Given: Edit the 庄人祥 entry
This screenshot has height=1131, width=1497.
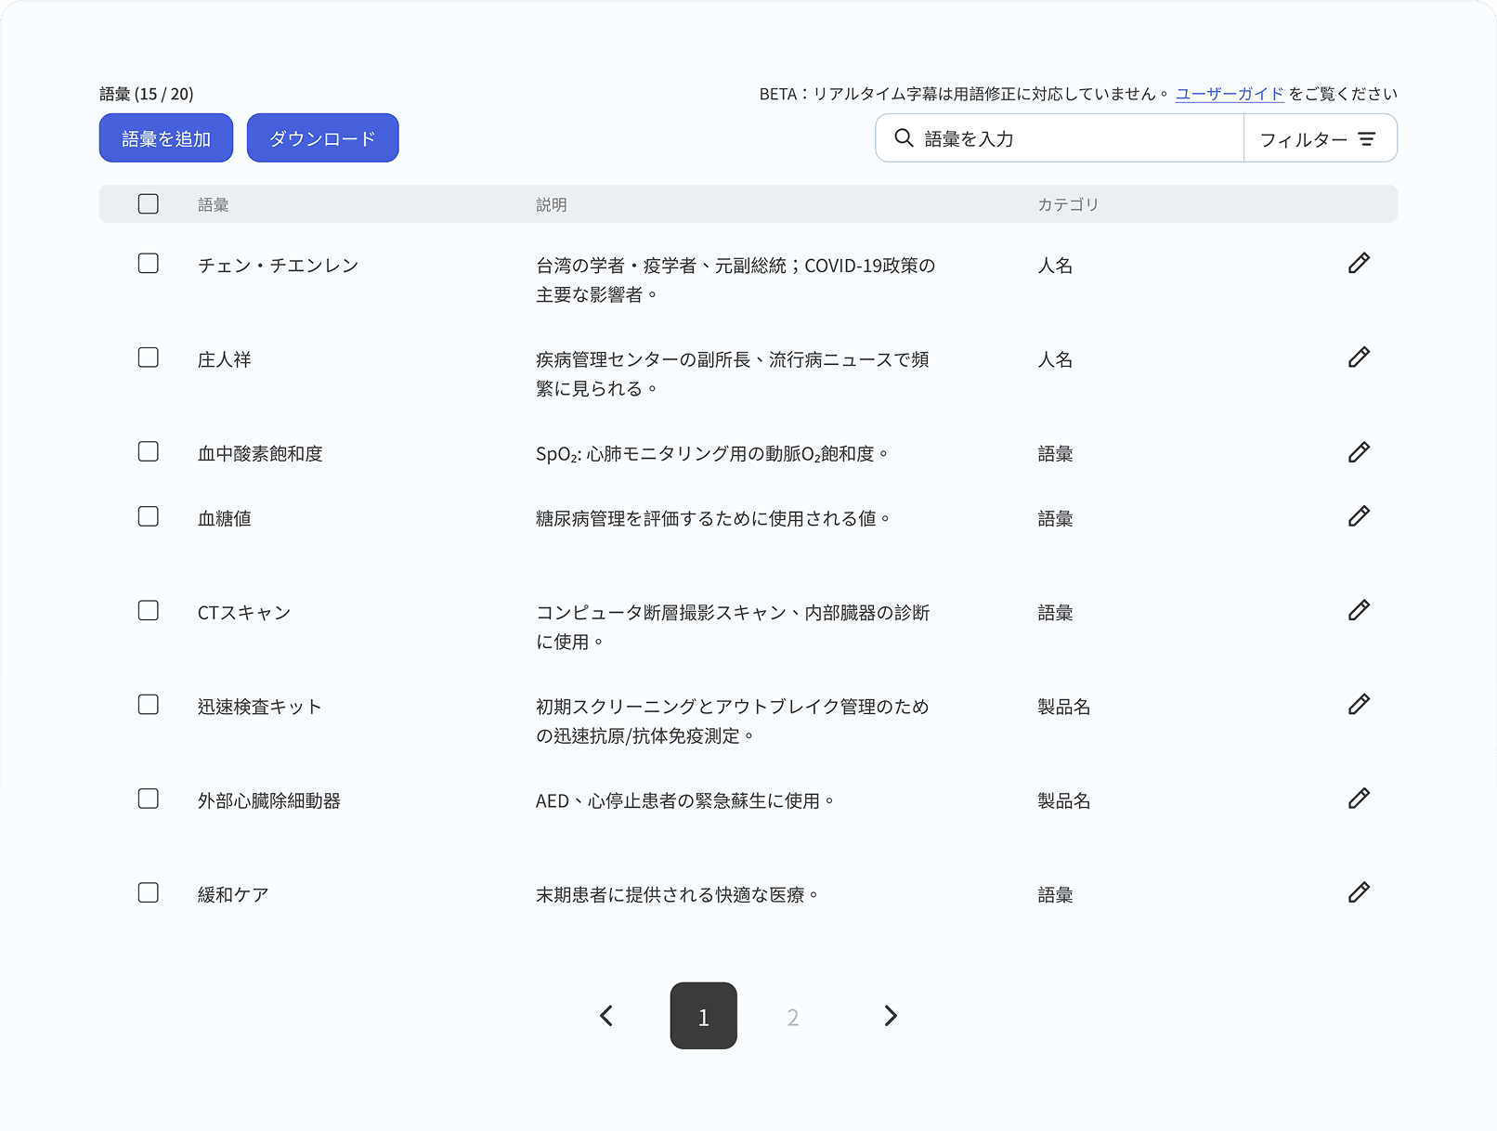Looking at the screenshot, I should [1359, 357].
